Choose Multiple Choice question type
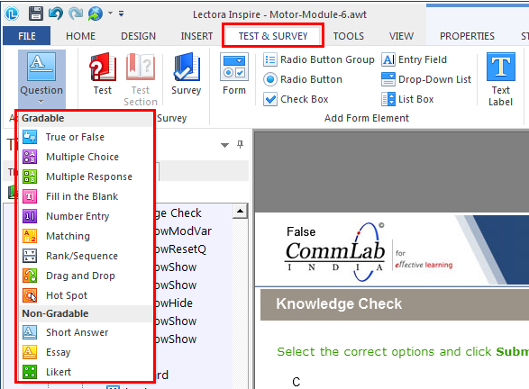Image resolution: width=529 pixels, height=389 pixels. pyautogui.click(x=85, y=157)
